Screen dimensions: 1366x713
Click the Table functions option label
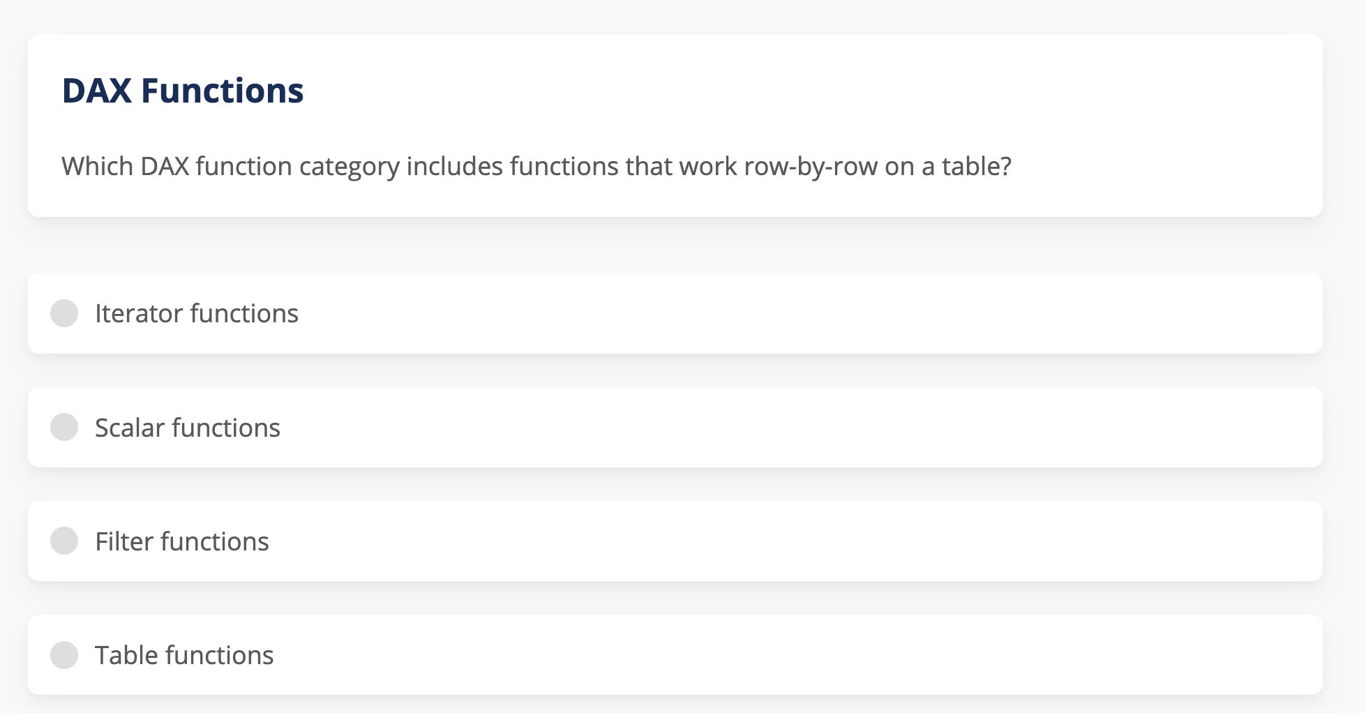(183, 654)
